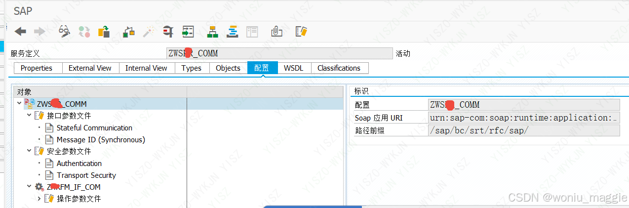The image size is (629, 208).
Task: Click the Stateful Communication document icon
Action: (x=49, y=128)
